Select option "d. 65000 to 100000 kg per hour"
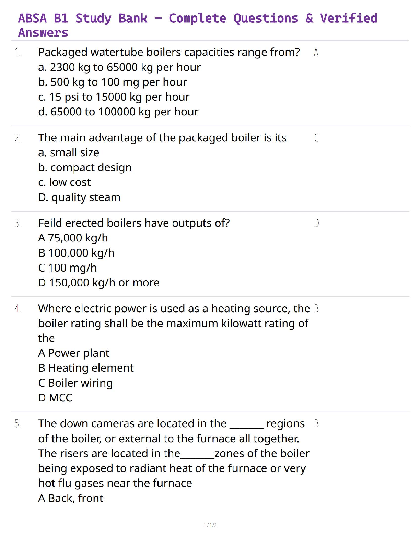This screenshot has width=420, height=544. pos(118,112)
